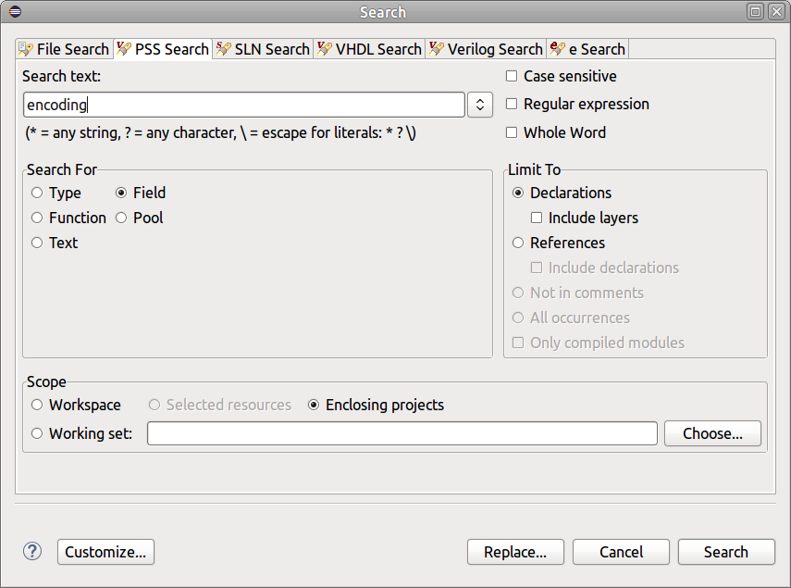
Task: Enable Regular expression matching
Action: pos(511,104)
